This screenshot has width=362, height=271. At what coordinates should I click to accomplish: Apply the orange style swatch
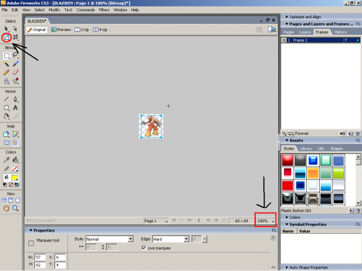(x=313, y=173)
